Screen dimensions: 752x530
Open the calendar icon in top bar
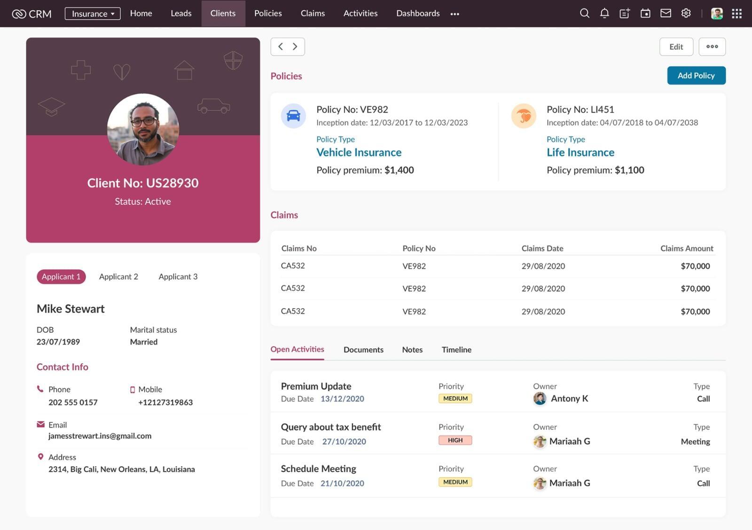point(645,13)
